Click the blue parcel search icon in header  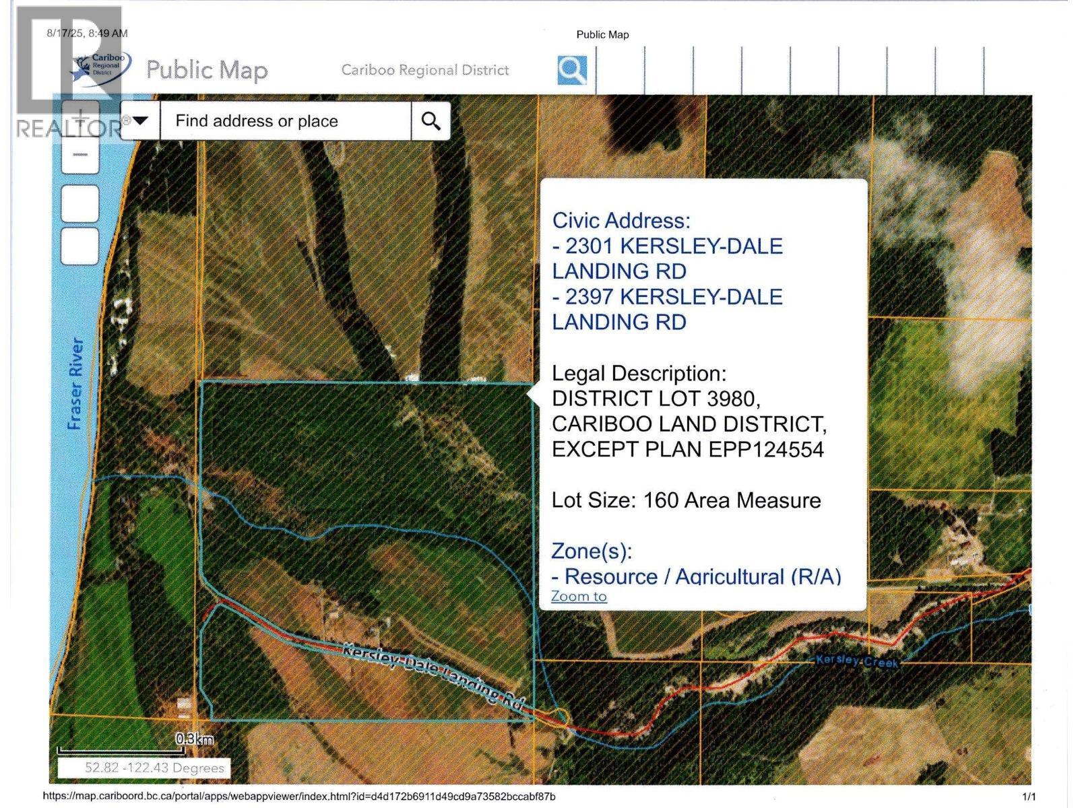572,70
